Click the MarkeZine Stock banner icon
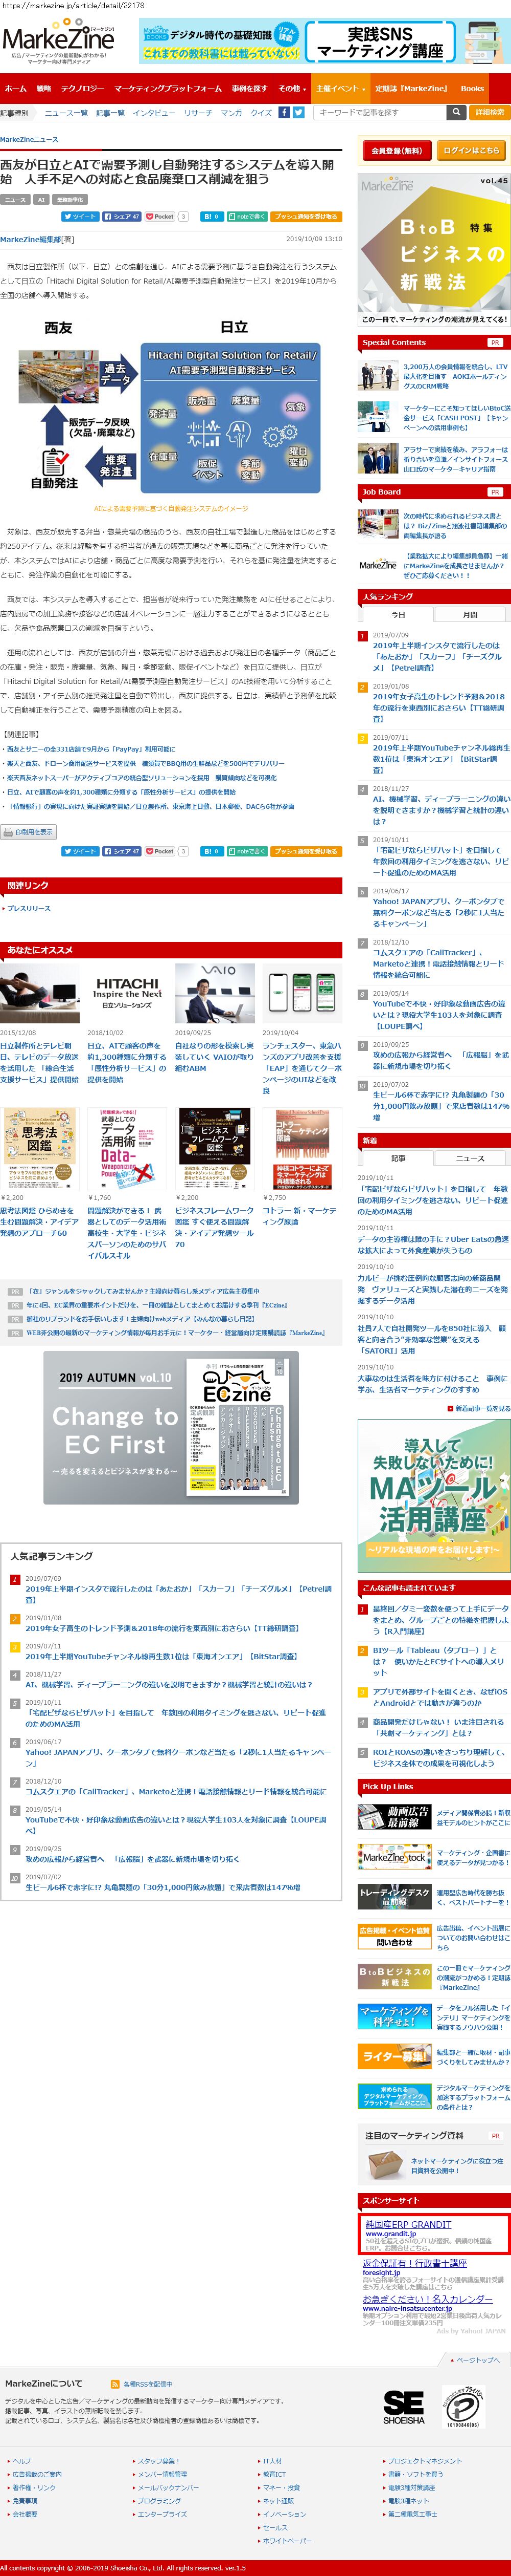Image resolution: width=511 pixels, height=2576 pixels. tap(394, 1857)
